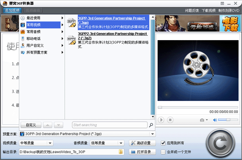Click the volume slider track
Screen dimensions: 242x160
228,119
